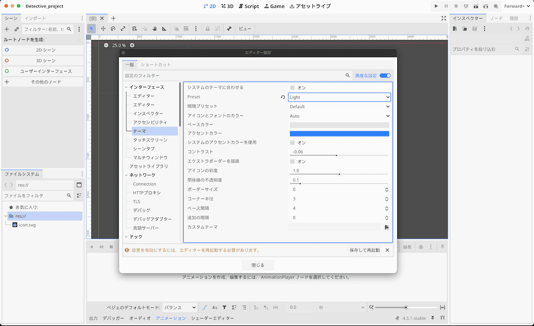
Task: Save the current resource in the Inspector
Action: [x=475, y=29]
